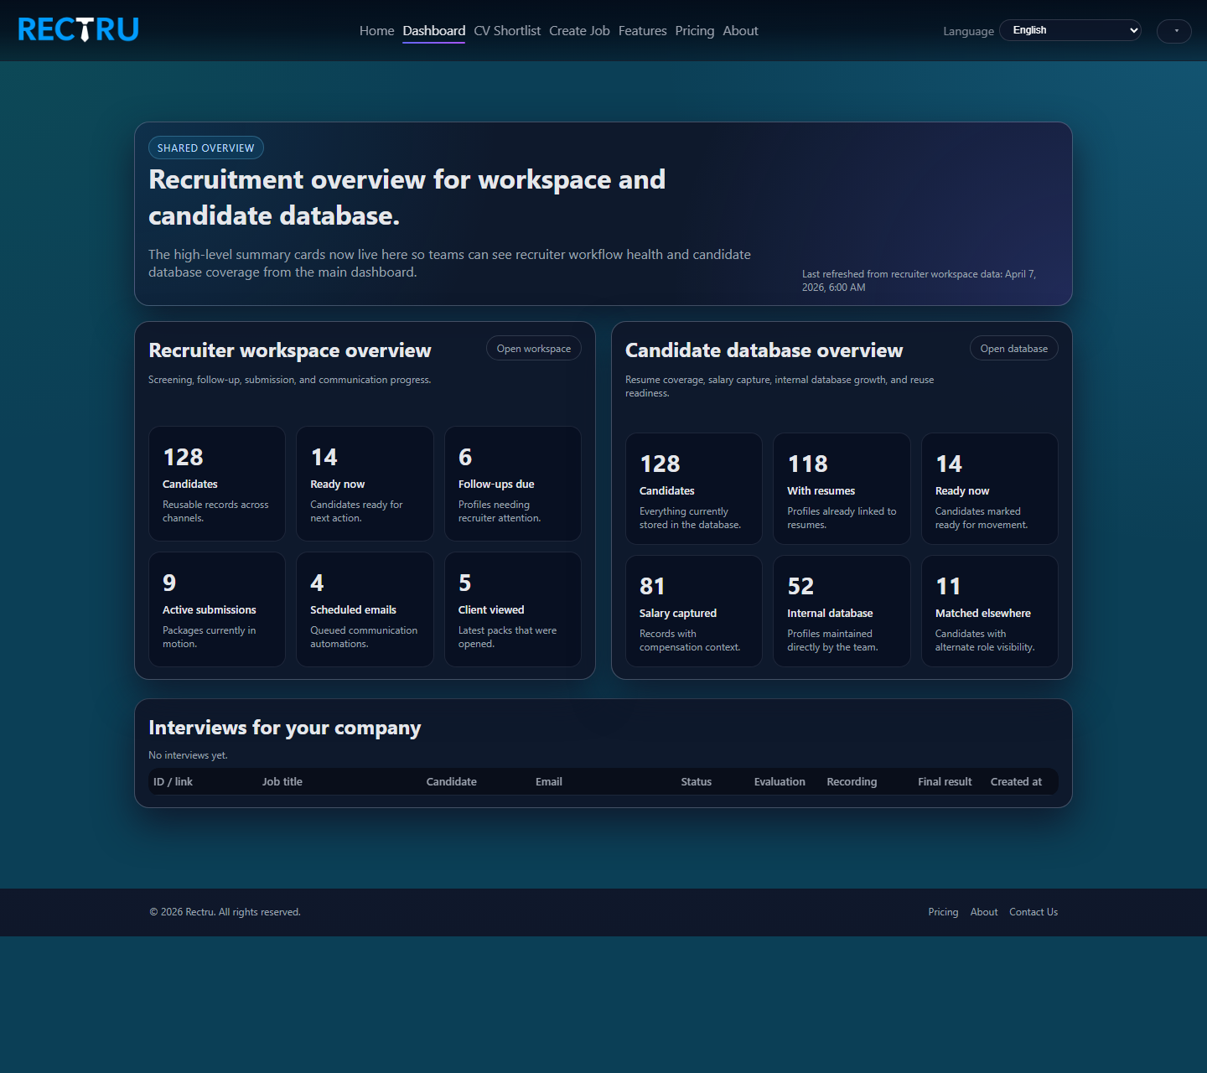Change language from English

pyautogui.click(x=1070, y=29)
